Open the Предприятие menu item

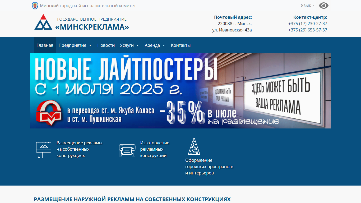(x=72, y=45)
